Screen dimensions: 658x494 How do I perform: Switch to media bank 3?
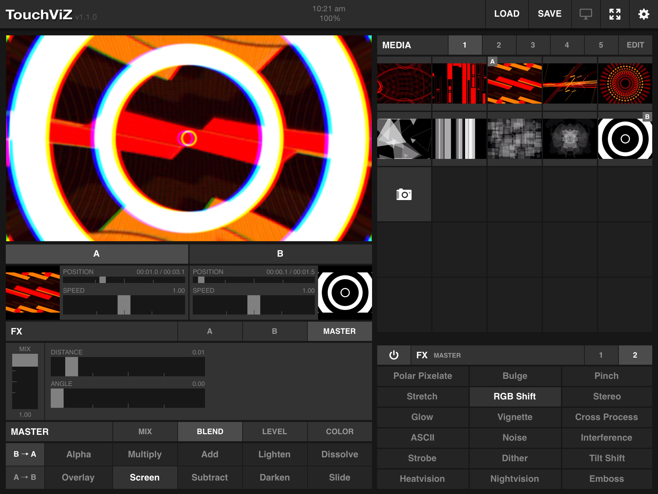click(x=533, y=45)
